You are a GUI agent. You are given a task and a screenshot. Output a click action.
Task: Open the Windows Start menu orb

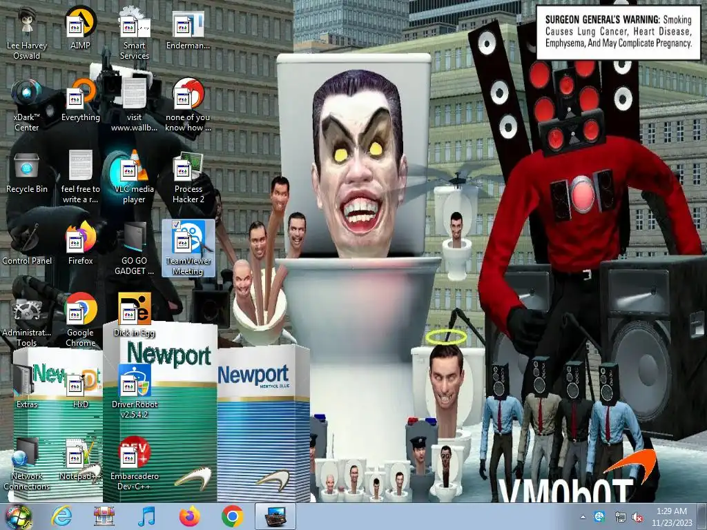(x=18, y=516)
